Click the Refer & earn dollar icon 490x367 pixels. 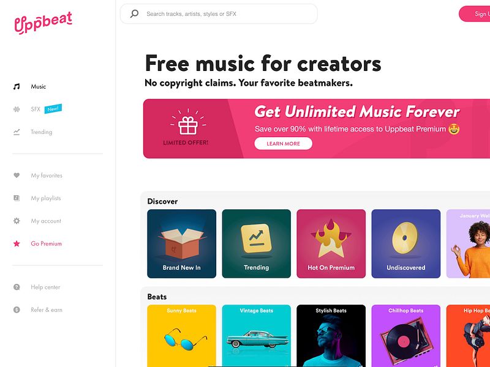16,310
